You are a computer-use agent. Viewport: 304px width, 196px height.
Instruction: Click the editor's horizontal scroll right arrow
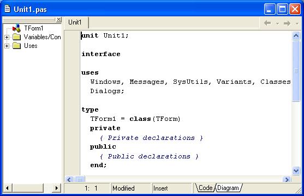click(x=287, y=179)
